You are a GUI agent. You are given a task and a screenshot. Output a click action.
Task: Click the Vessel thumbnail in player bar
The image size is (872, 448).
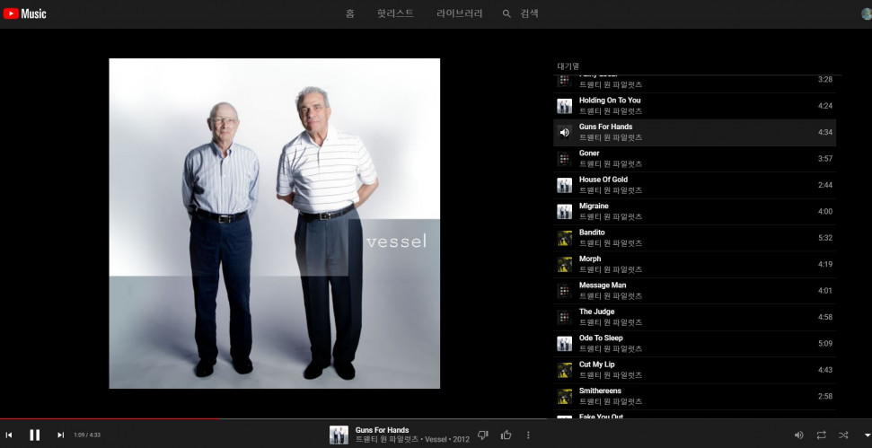[x=339, y=435]
